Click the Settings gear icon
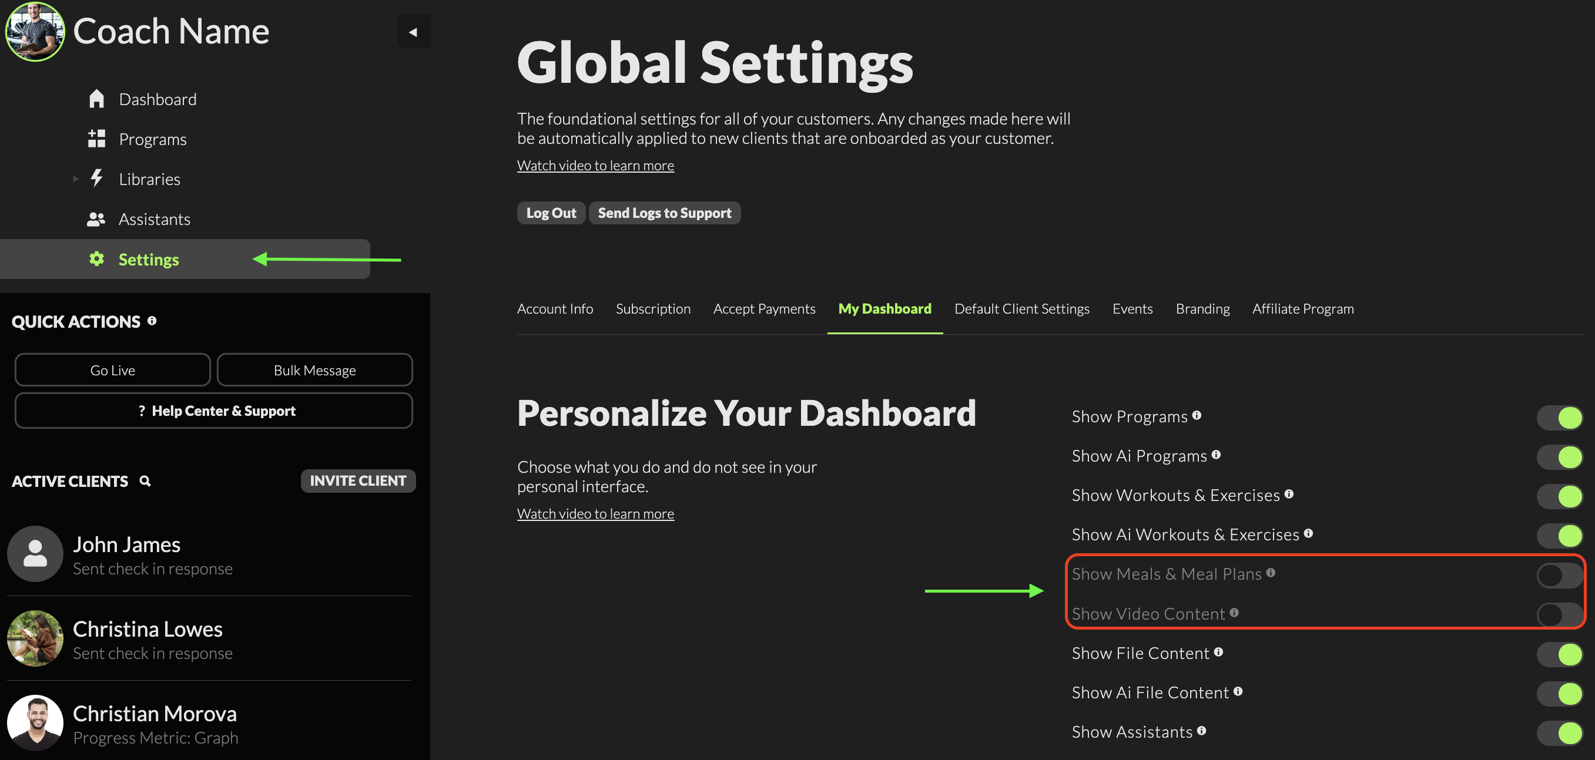 pos(96,258)
